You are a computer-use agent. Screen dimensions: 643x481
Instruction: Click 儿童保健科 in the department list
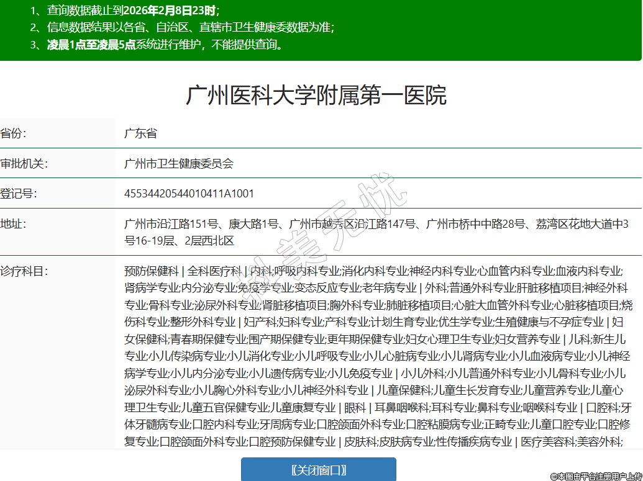(404, 390)
